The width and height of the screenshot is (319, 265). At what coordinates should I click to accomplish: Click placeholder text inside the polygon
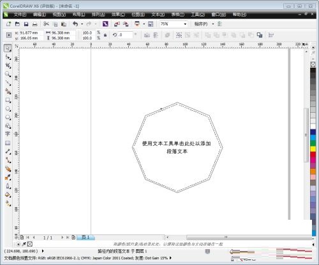pyautogui.click(x=177, y=147)
